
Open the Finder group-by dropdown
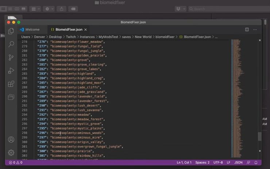click(x=35, y=9)
